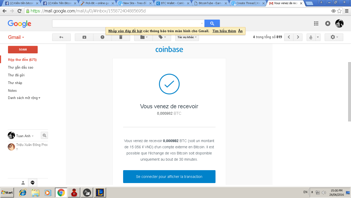Viewport: 351px width, 198px height.
Task: Open the Gmail search with the magnifier icon
Action: (212, 23)
